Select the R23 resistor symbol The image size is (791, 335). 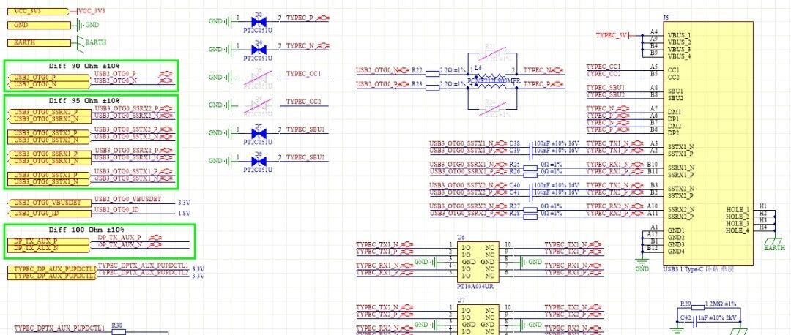tap(432, 88)
